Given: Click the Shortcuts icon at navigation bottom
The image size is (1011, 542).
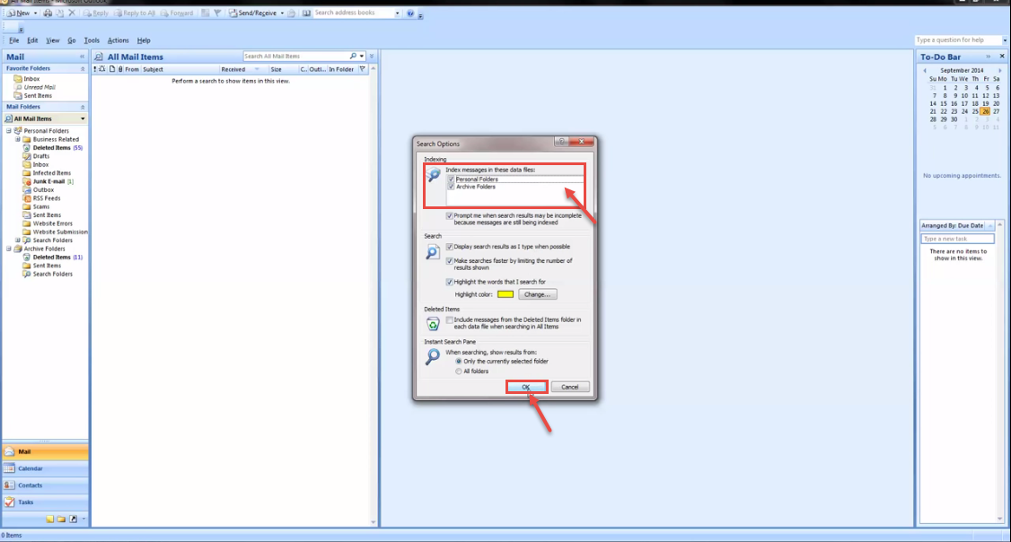Looking at the screenshot, I should coord(73,519).
